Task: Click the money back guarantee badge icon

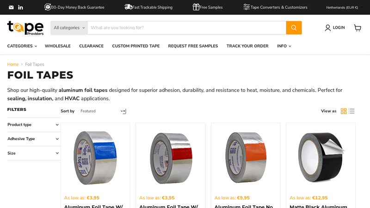Action: click(48, 7)
